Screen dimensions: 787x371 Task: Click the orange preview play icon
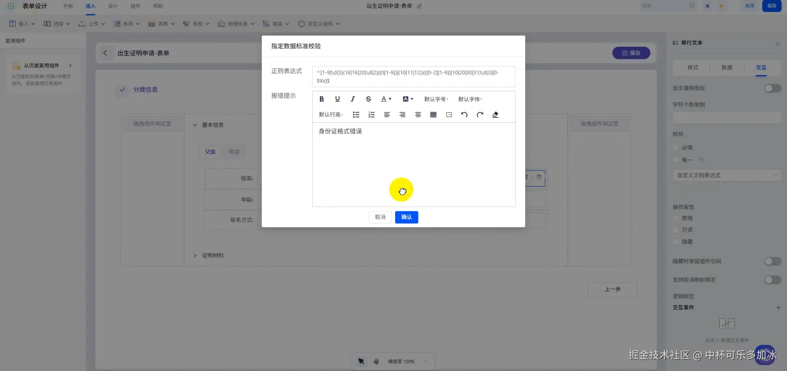722,6
